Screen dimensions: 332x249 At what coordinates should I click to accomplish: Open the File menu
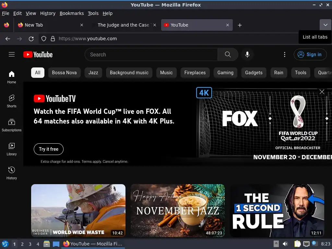coord(6,13)
